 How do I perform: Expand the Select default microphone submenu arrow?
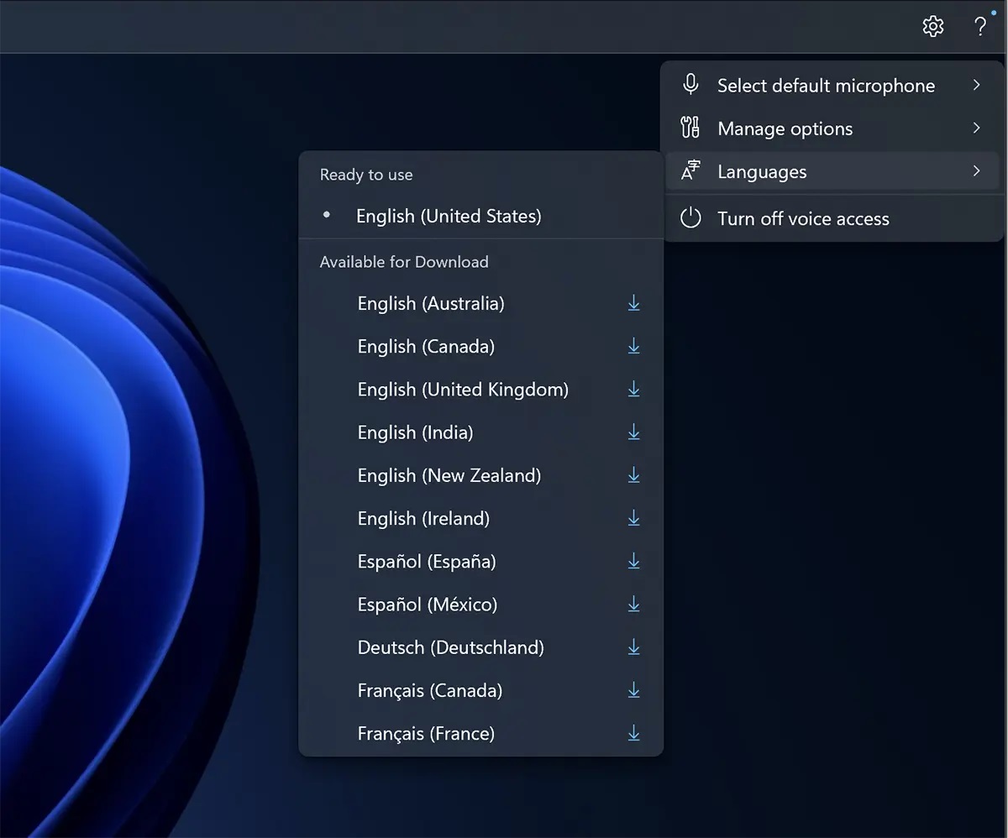tap(976, 85)
